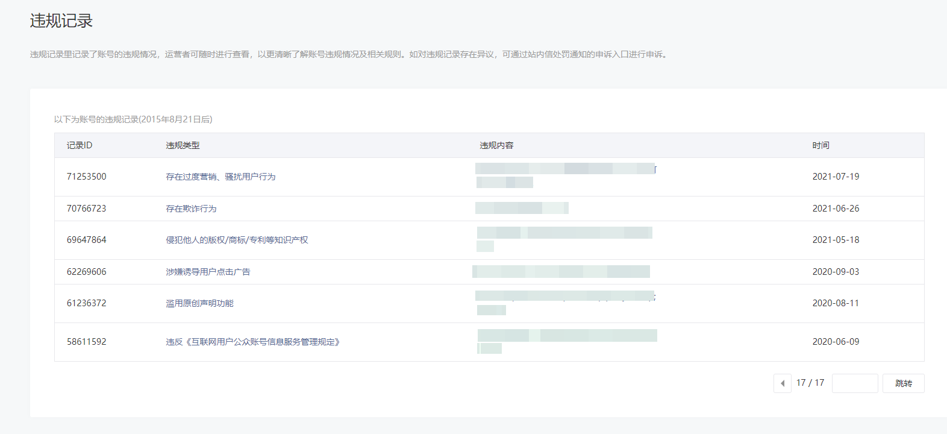Open 侵犯他人的版权/商标/专利等知识产权 violation link
This screenshot has width=947, height=434.
[237, 240]
